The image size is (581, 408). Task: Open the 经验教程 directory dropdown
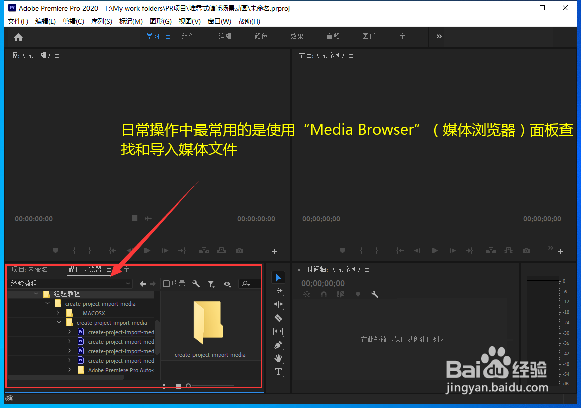click(128, 283)
